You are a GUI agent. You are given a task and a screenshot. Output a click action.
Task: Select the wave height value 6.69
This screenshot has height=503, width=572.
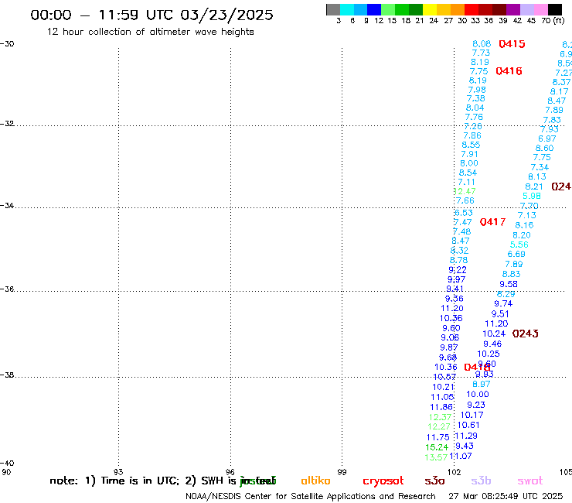516,254
